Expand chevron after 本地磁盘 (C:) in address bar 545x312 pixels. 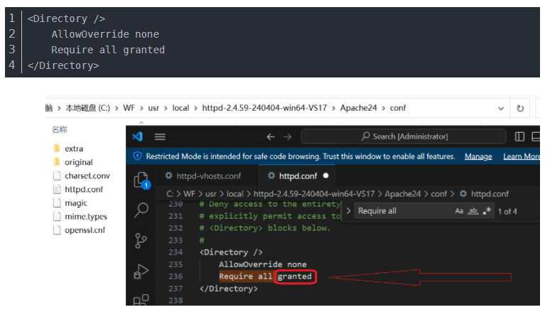(117, 109)
